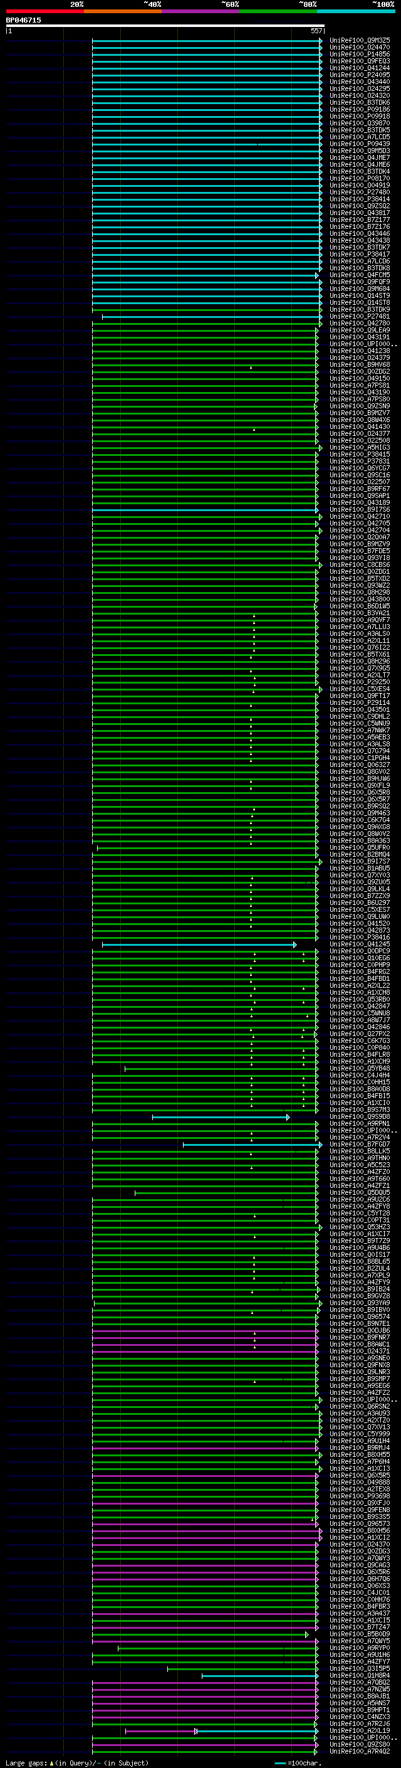Select hit label UniRef100_A1XCI2
401x1768 pixels.
(x=360, y=1537)
